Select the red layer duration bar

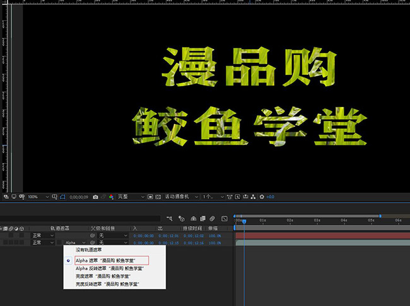pos(323,235)
